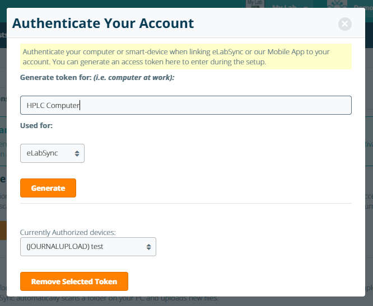Click the Used for label

36,126
